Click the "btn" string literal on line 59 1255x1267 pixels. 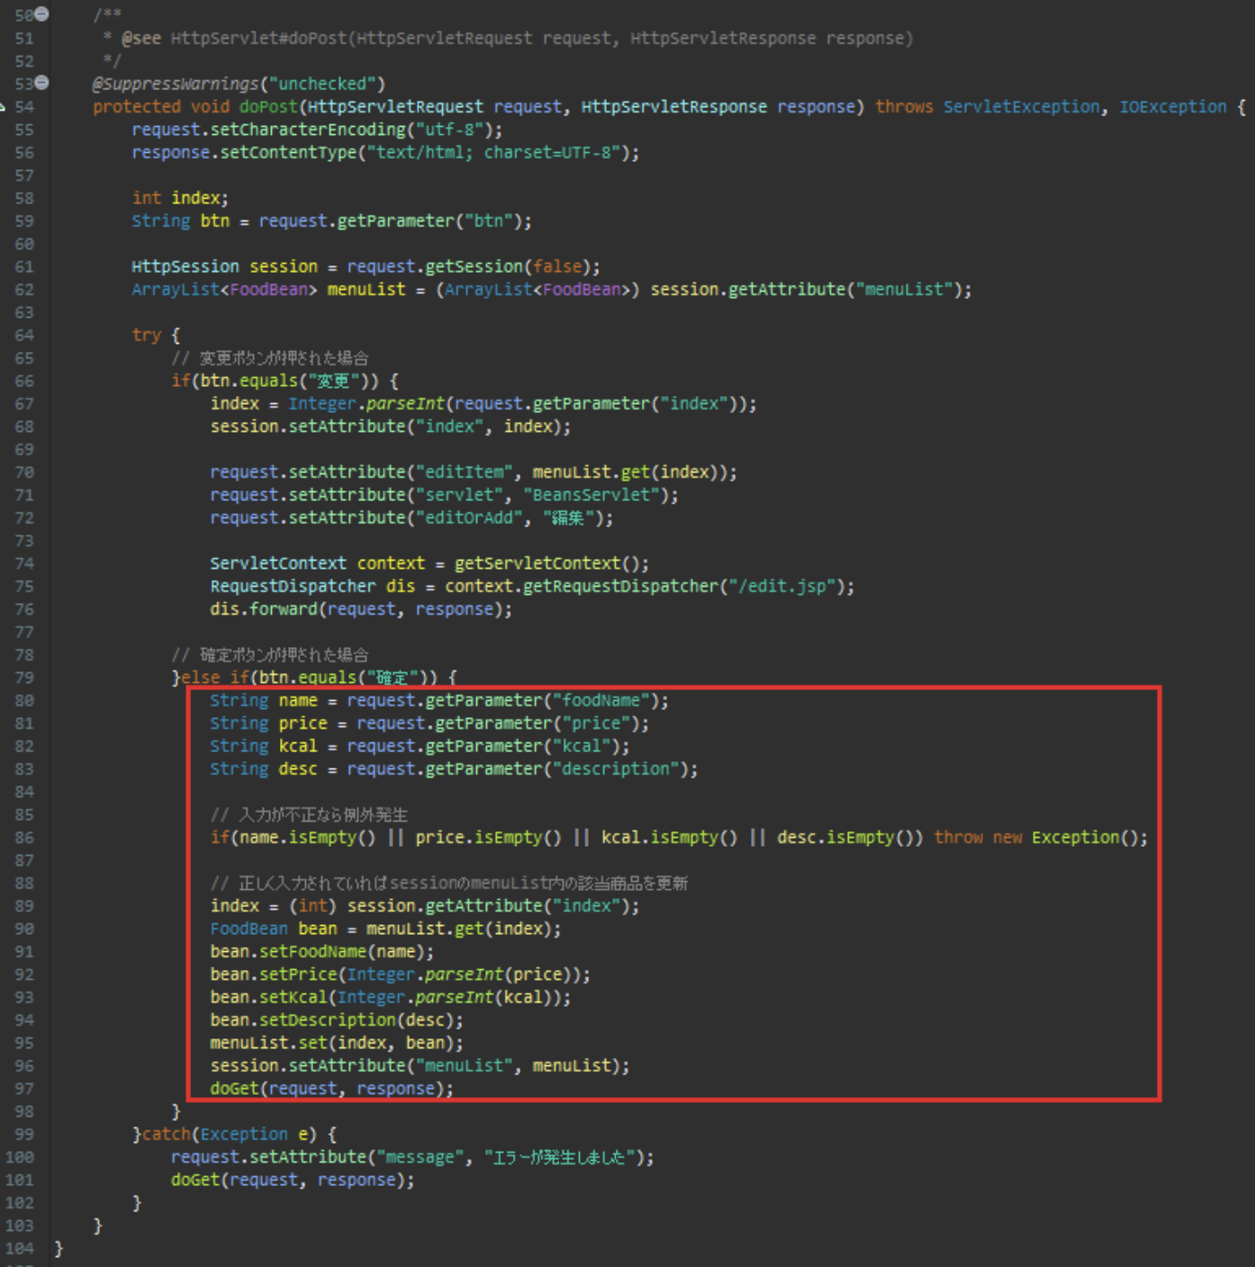pos(489,221)
